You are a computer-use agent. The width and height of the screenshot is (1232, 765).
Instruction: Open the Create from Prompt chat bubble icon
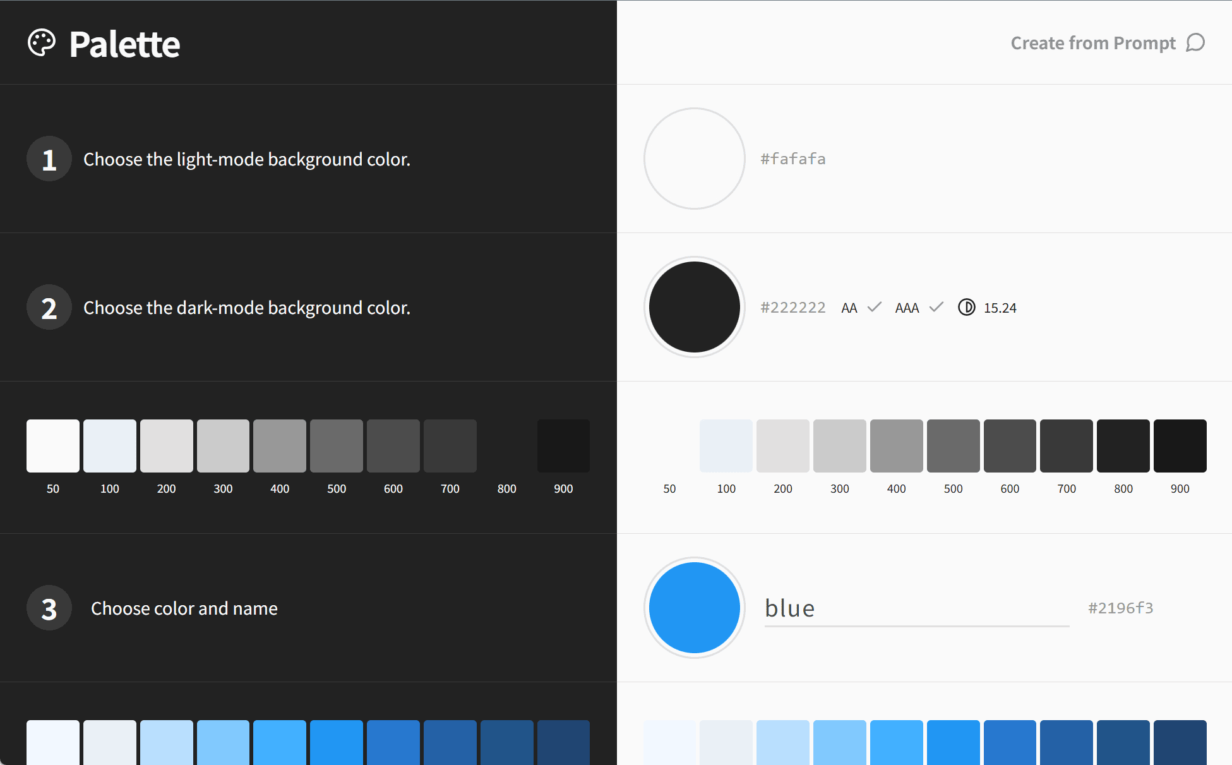(x=1197, y=42)
